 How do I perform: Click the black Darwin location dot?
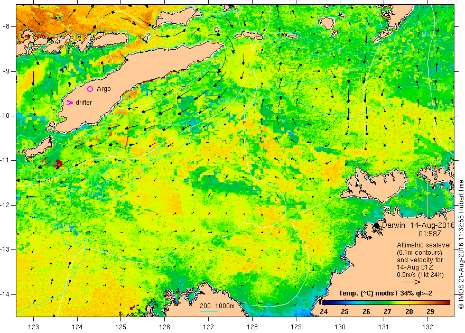tap(377, 225)
